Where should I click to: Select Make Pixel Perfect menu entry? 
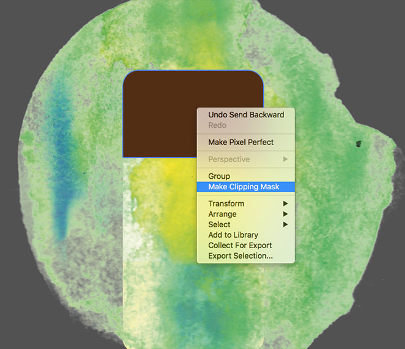click(245, 142)
